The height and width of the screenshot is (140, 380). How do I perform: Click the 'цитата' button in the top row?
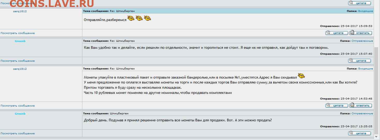[359, 3]
